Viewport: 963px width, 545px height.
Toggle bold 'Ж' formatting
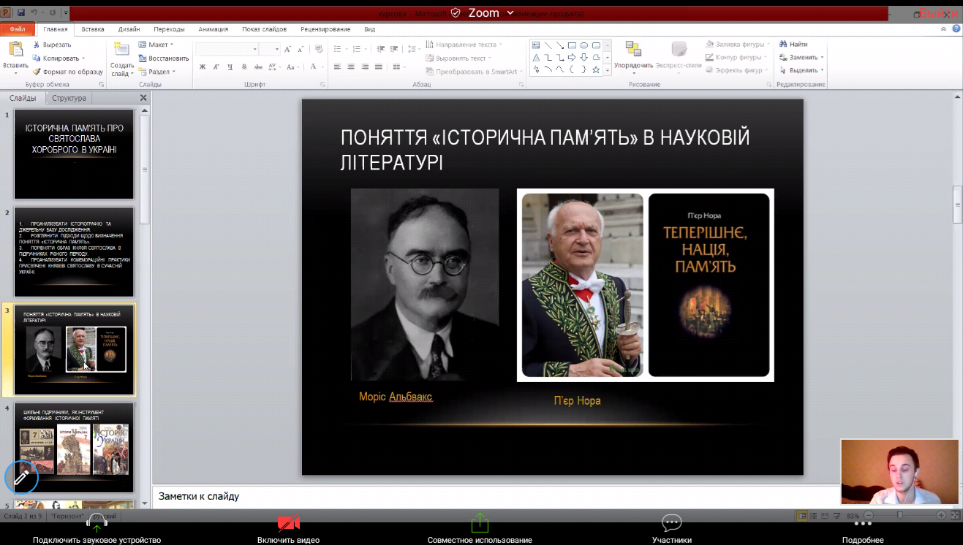coord(203,67)
